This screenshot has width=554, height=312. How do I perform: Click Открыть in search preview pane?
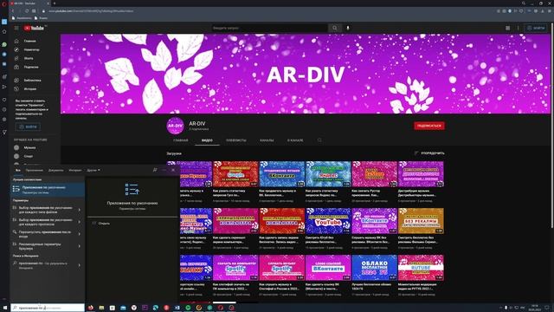104,224
